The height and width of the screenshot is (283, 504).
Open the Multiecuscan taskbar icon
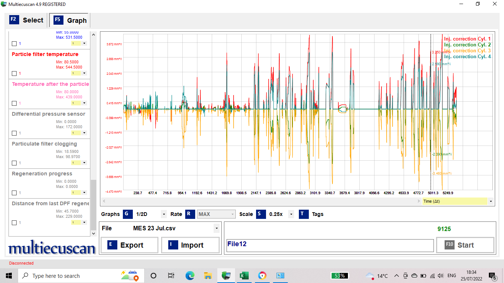coord(226,276)
